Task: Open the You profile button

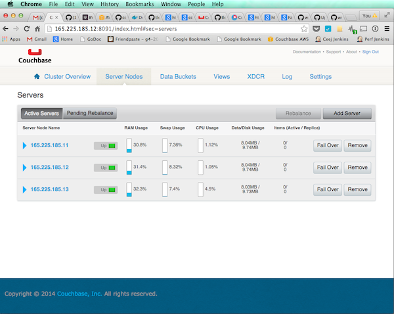Action: pyautogui.click(x=369, y=16)
